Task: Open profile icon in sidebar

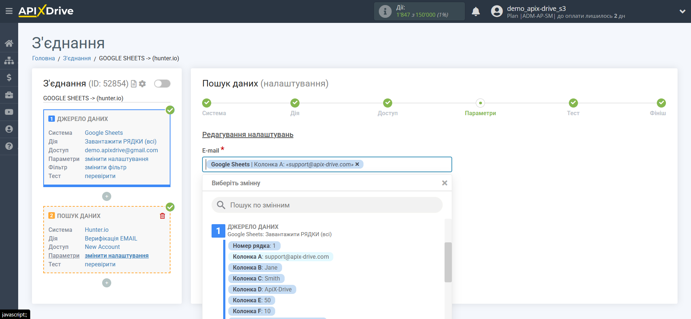Action: point(9,129)
